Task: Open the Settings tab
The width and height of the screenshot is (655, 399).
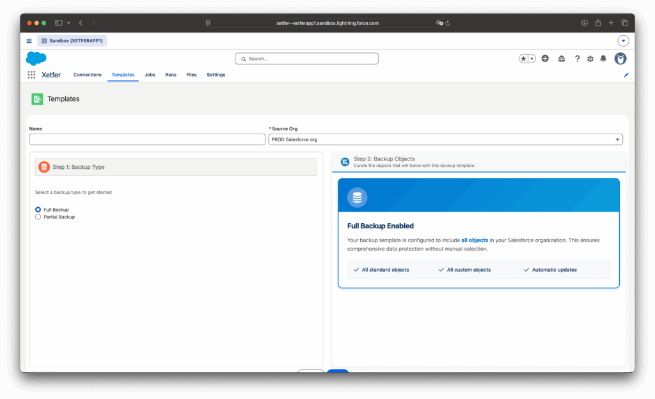Action: [216, 75]
